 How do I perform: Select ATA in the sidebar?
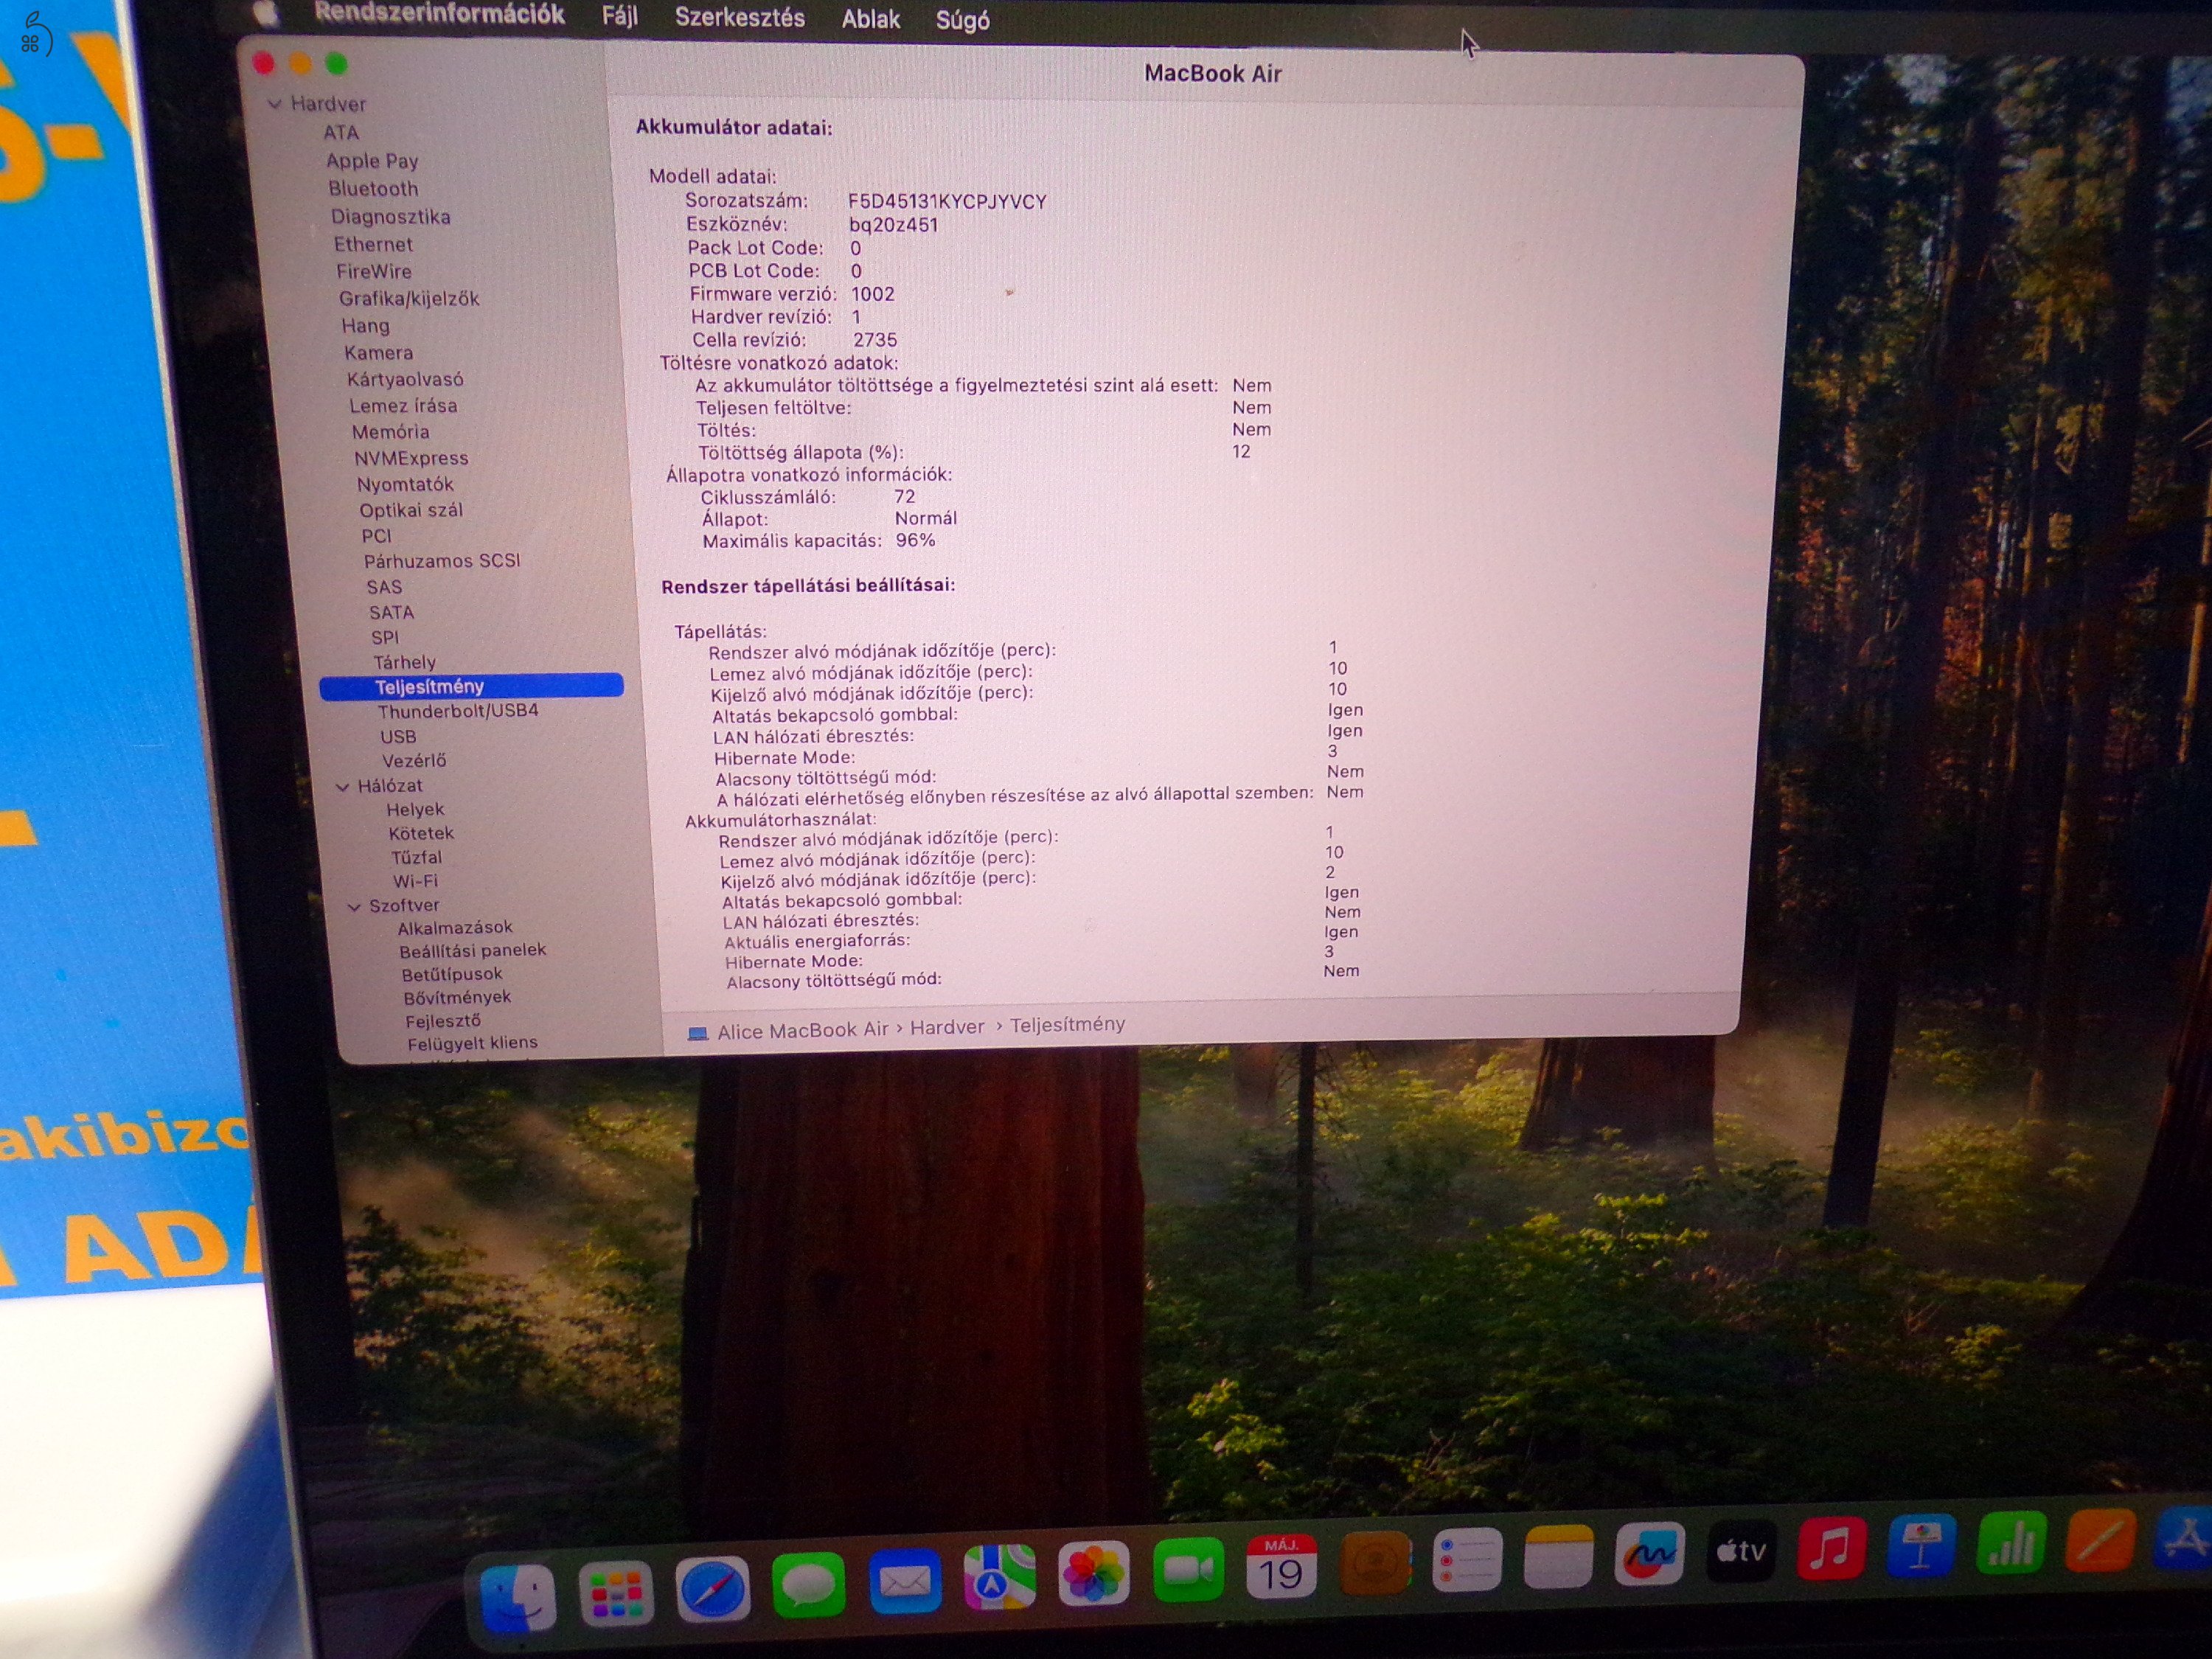click(341, 132)
